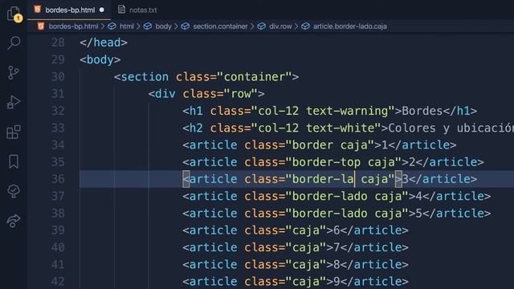Click the body breadcrumb segment
514x289 pixels.
tap(163, 26)
